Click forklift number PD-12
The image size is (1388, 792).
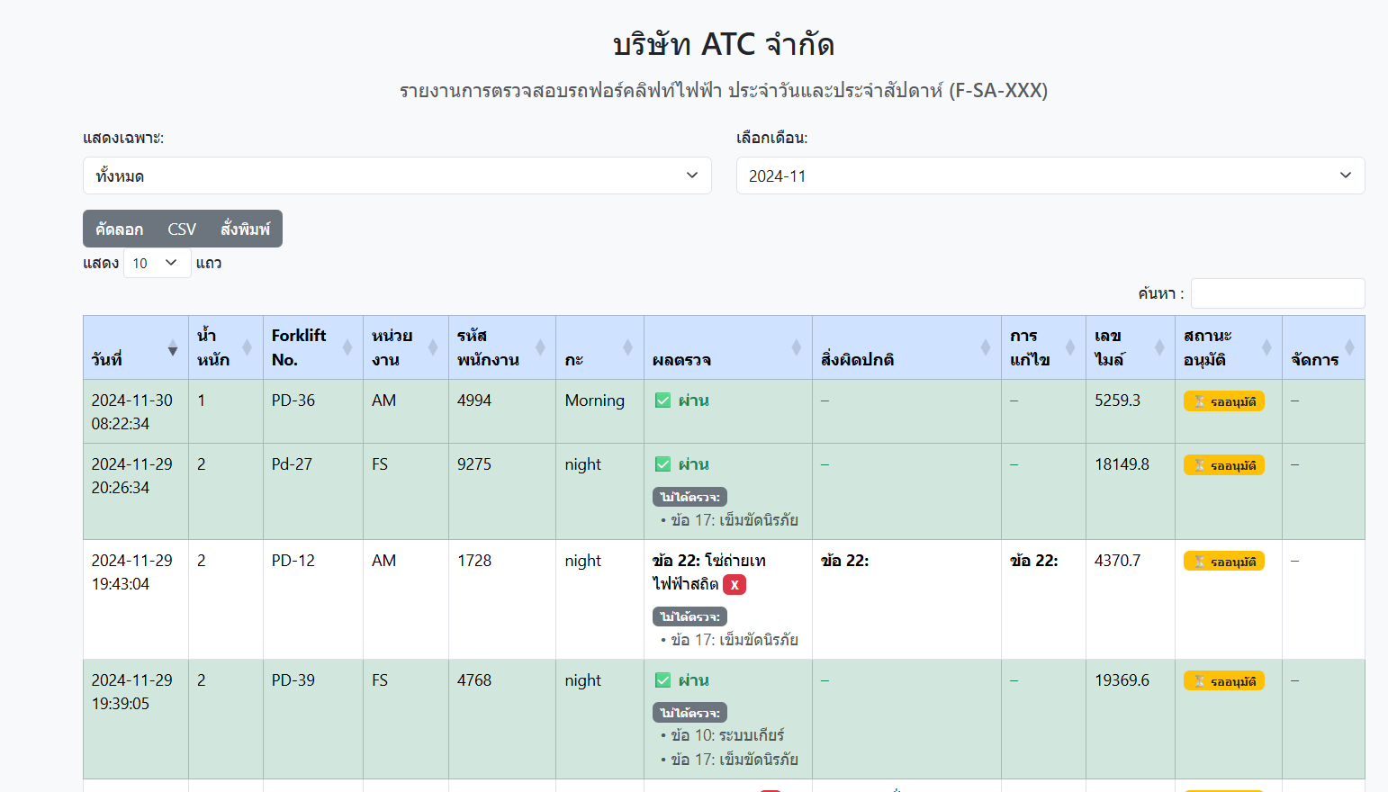coord(293,561)
